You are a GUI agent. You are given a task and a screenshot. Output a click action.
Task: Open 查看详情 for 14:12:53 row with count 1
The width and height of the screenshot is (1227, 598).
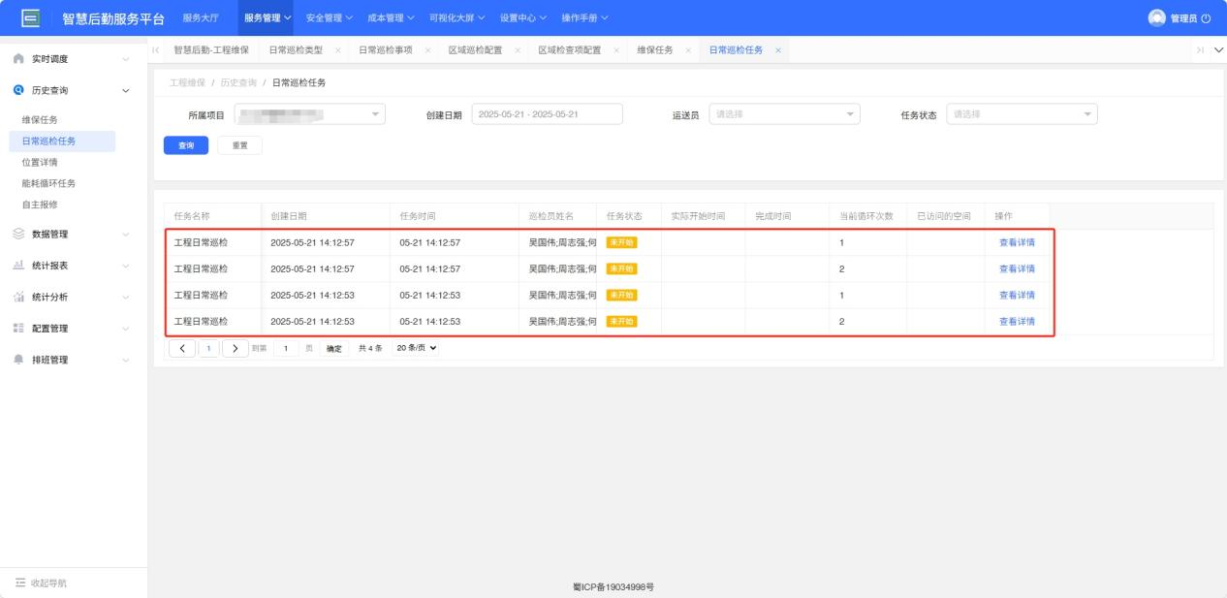point(1017,295)
